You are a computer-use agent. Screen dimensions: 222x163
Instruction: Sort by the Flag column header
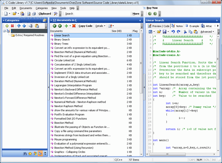(x=135, y=31)
